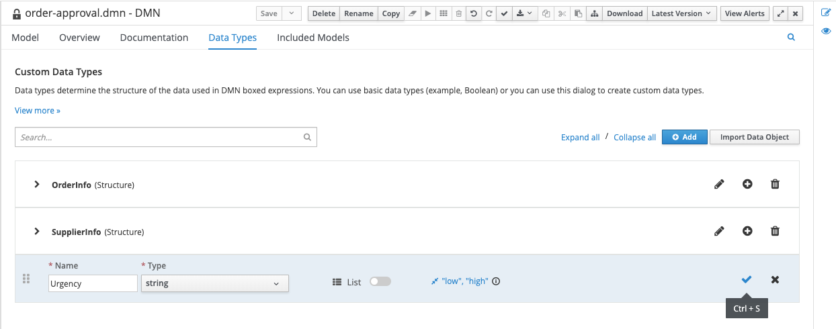Expand the OrderInfo structure
This screenshot has width=836, height=329.
pyautogui.click(x=37, y=184)
